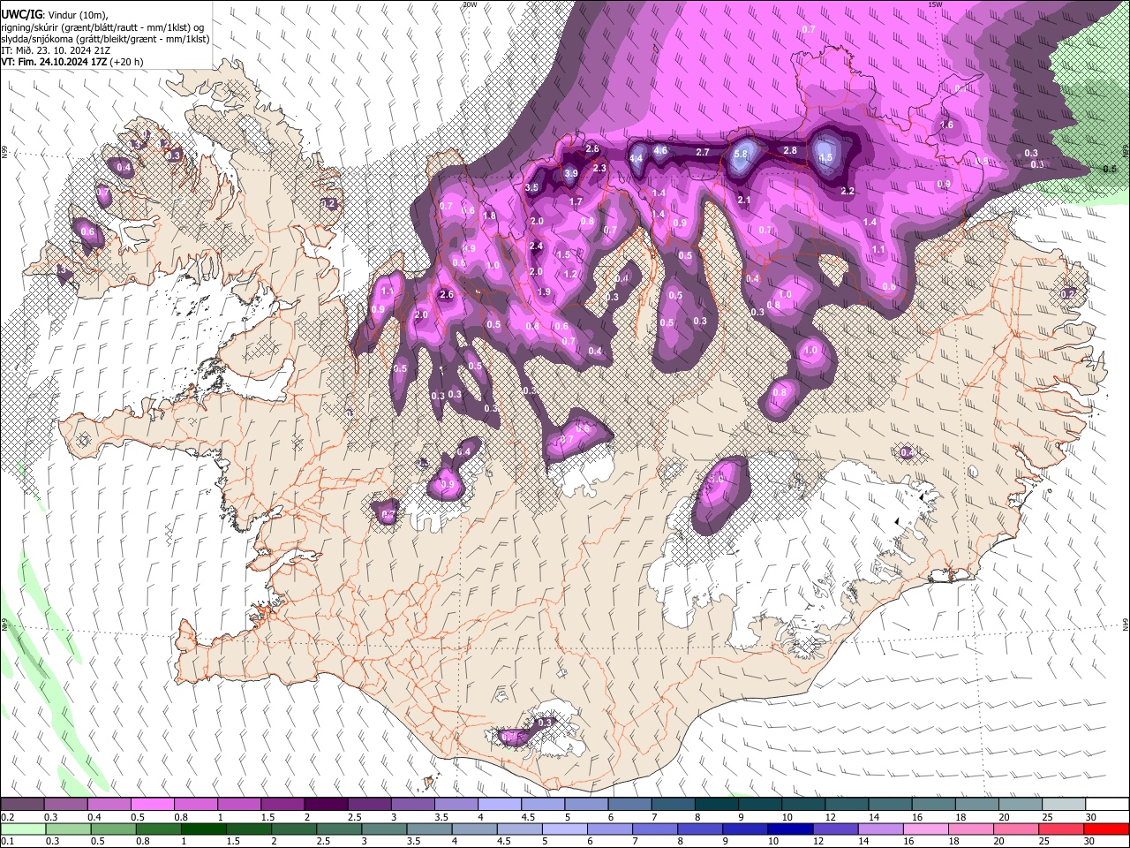Select snow scale swatch between 3 and 3.5
The width and height of the screenshot is (1130, 848).
tap(412, 804)
